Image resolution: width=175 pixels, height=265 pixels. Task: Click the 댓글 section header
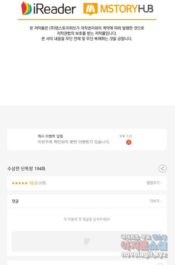(x=15, y=201)
